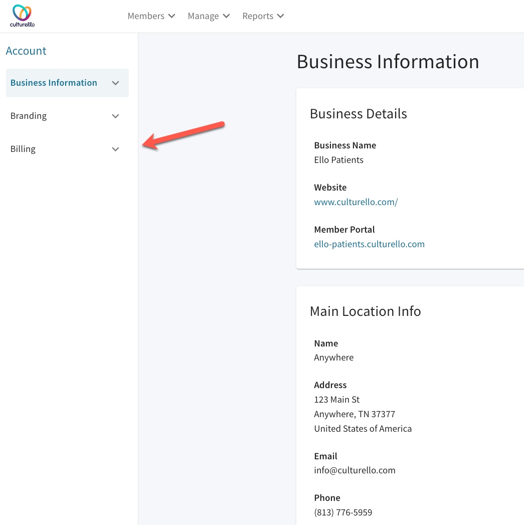Viewport: 524px width, 525px height.
Task: Click the Address label
Action: [330, 385]
